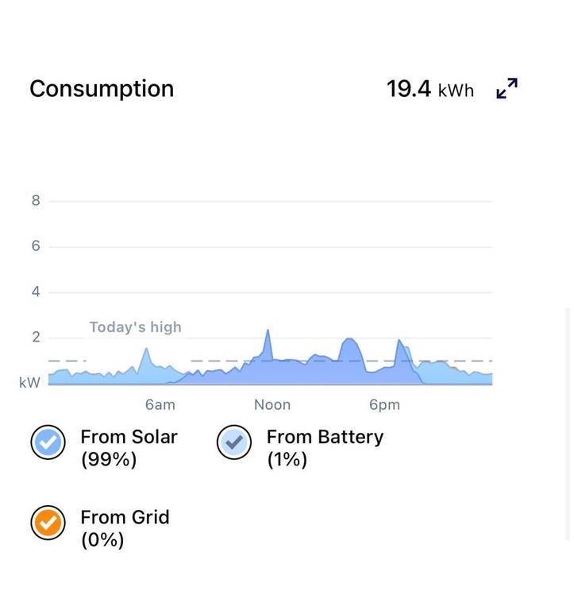Click the From Solar (99%) label
Viewport: 574px width, 610px height.
tap(129, 448)
